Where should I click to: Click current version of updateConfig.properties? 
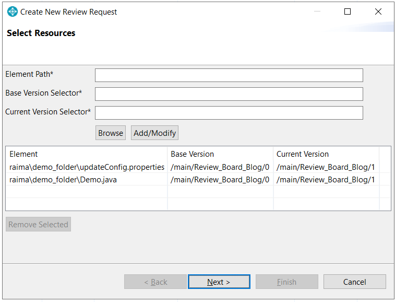(326, 167)
